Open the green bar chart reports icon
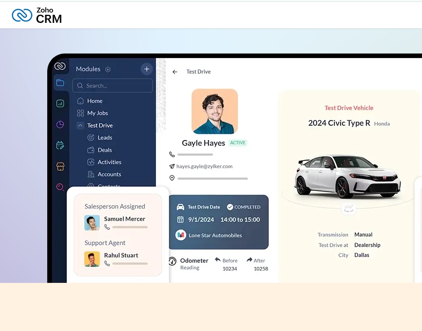 (x=60, y=103)
